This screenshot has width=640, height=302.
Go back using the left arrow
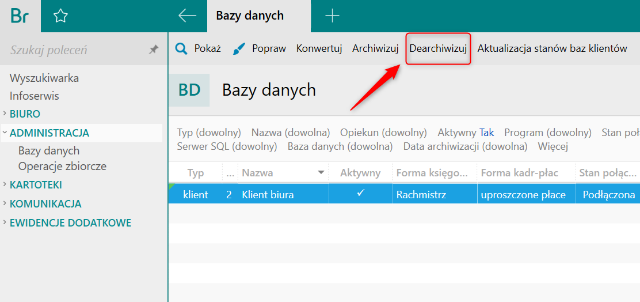click(188, 16)
